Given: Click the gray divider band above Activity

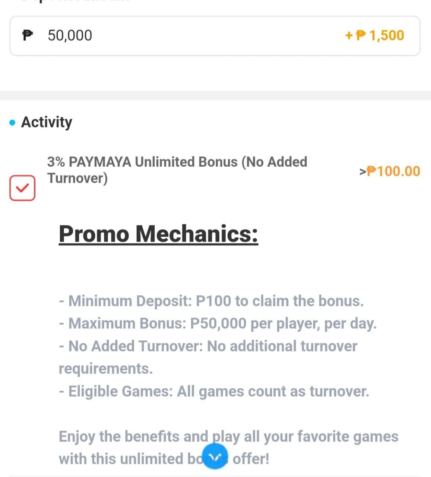Looking at the screenshot, I should tap(215, 95).
